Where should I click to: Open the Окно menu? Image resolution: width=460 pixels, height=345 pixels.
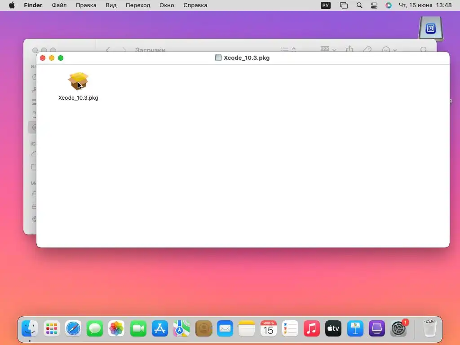click(167, 5)
